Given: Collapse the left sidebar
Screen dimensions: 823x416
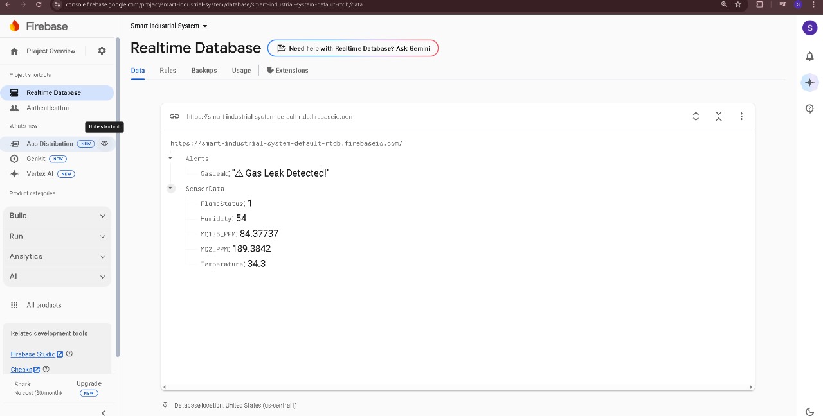Looking at the screenshot, I should (x=103, y=412).
